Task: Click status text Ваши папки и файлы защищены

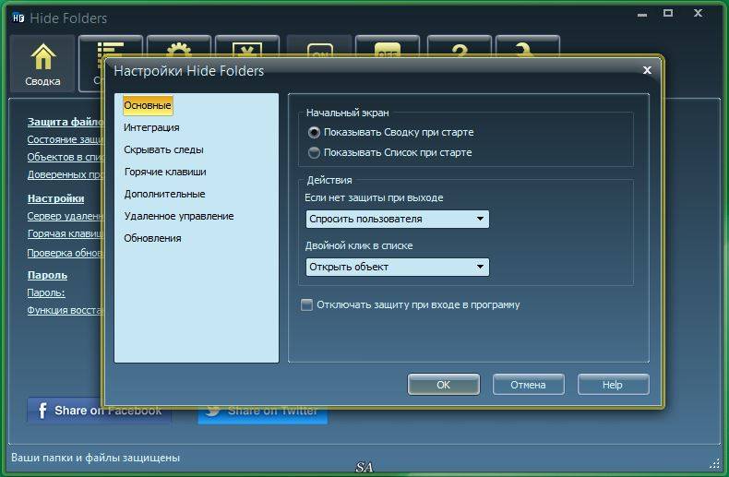Action: click(95, 458)
